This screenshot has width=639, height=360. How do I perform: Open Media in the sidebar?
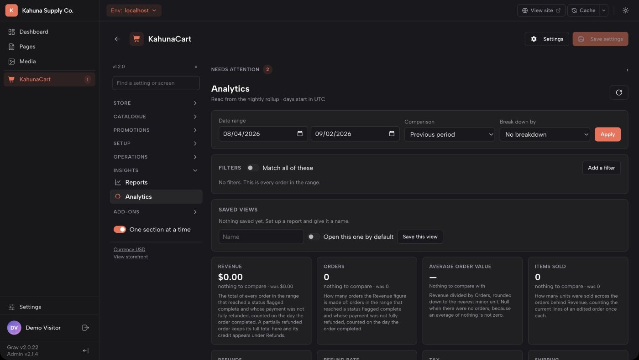pos(49,62)
